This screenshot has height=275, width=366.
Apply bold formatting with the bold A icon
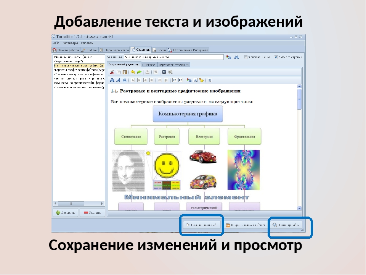tap(112, 80)
